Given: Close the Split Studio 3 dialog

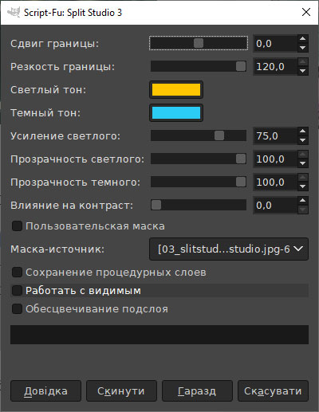Looking at the screenshot, I should click(x=306, y=12).
